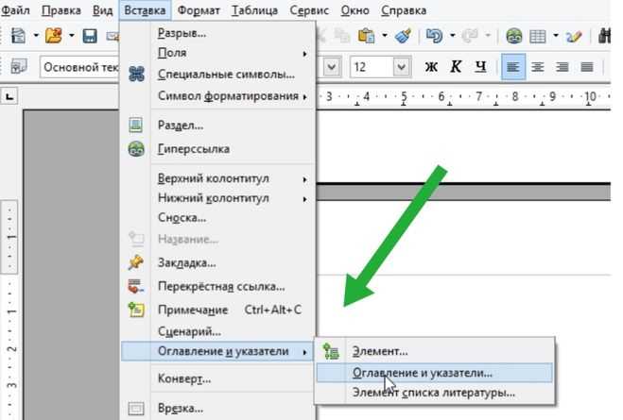Click the bookmark pin icon next to Закладка
Viewport: 623px width, 420px height.
136,262
